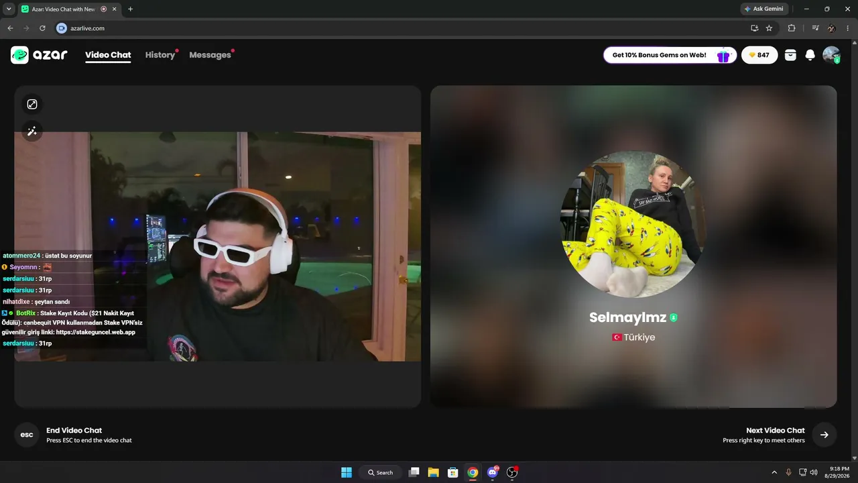Click the ESC end video chat button
Viewport: 858px width, 483px height.
[27, 435]
